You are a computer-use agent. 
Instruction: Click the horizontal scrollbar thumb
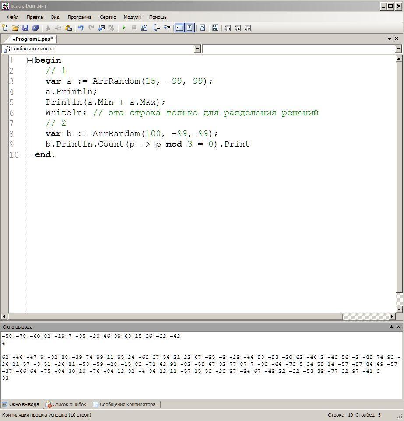tap(175, 316)
